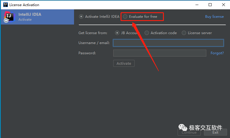Choose JB Account as license source
This screenshot has height=138, width=230.
tap(117, 33)
